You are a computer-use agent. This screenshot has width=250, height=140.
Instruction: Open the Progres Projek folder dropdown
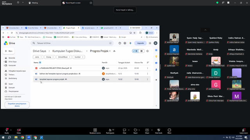(100, 51)
